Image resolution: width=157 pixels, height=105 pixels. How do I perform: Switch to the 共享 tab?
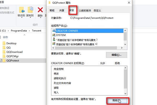[61, 10]
